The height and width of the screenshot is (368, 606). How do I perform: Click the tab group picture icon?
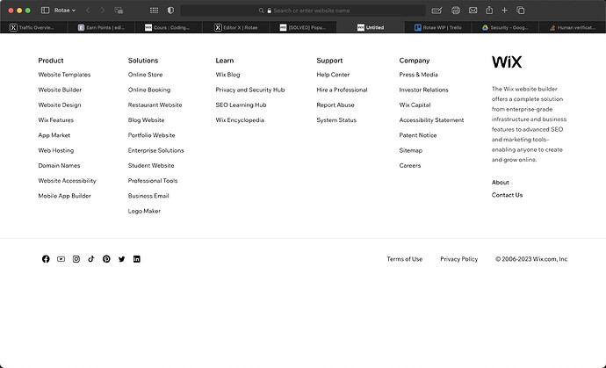pos(119,11)
